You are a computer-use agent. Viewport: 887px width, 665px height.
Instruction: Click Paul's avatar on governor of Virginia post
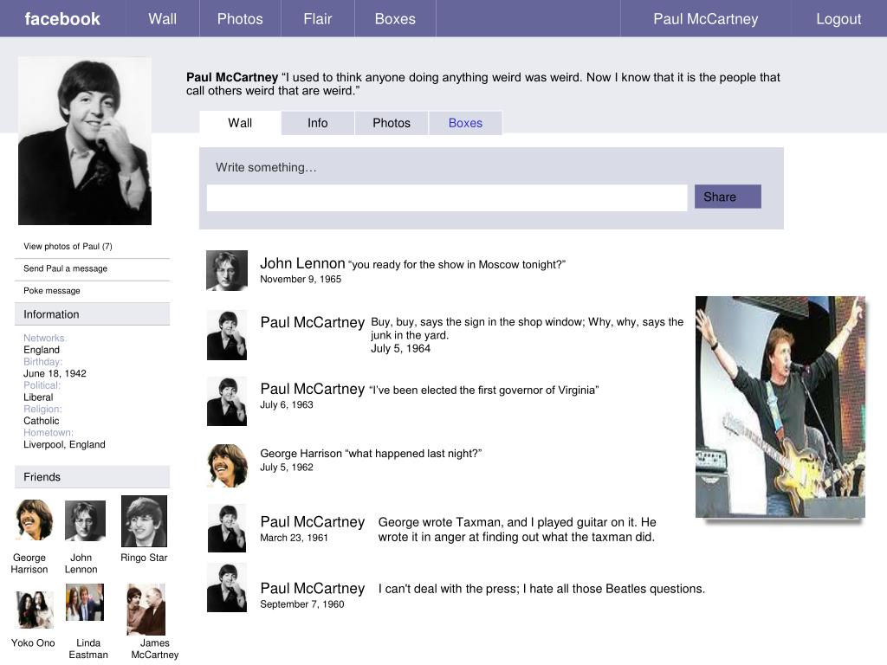coord(227,402)
